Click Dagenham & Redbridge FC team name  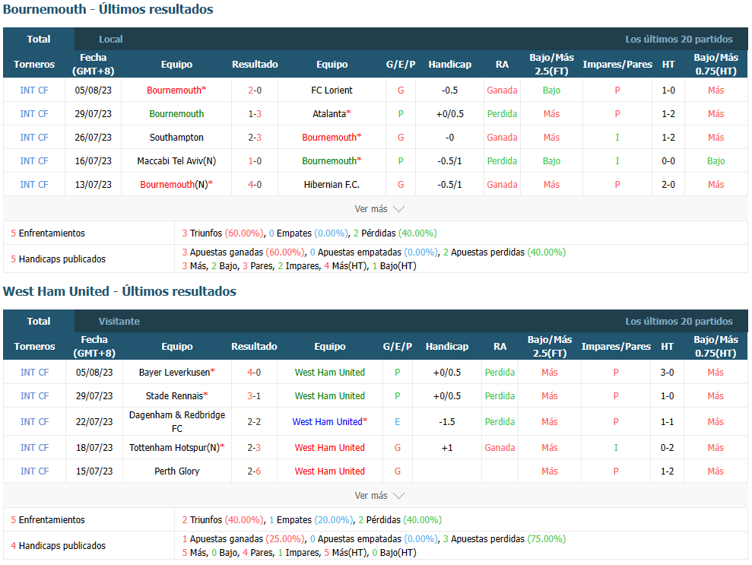pos(177,421)
